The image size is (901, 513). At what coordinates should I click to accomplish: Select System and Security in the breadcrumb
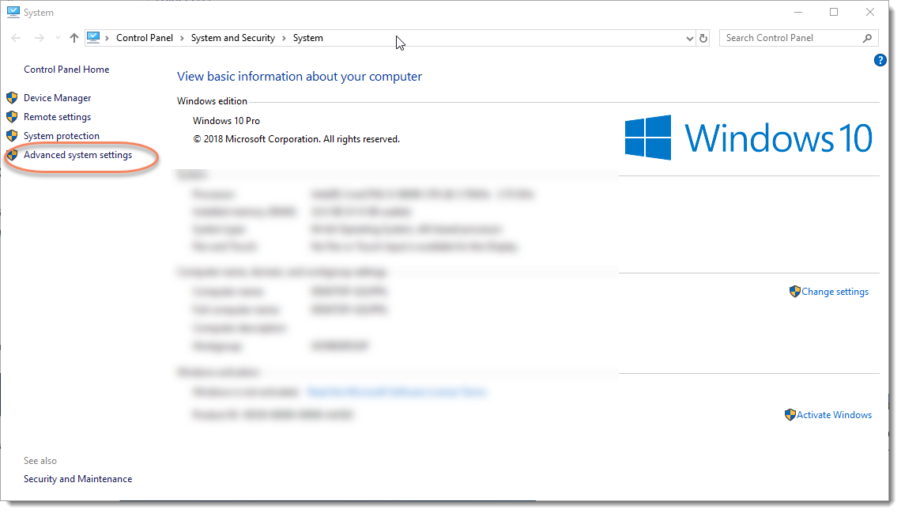232,38
